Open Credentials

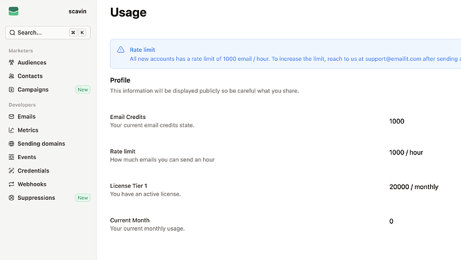click(33, 170)
